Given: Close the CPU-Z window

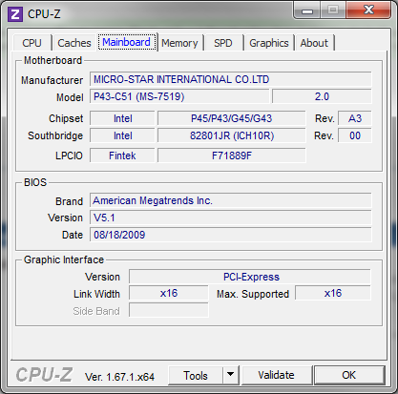Looking at the screenshot, I should coord(368,10).
